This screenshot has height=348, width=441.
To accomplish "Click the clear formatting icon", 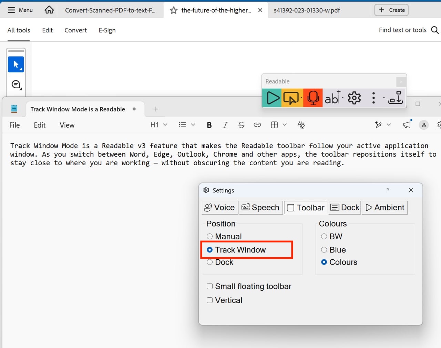I will [x=301, y=125].
